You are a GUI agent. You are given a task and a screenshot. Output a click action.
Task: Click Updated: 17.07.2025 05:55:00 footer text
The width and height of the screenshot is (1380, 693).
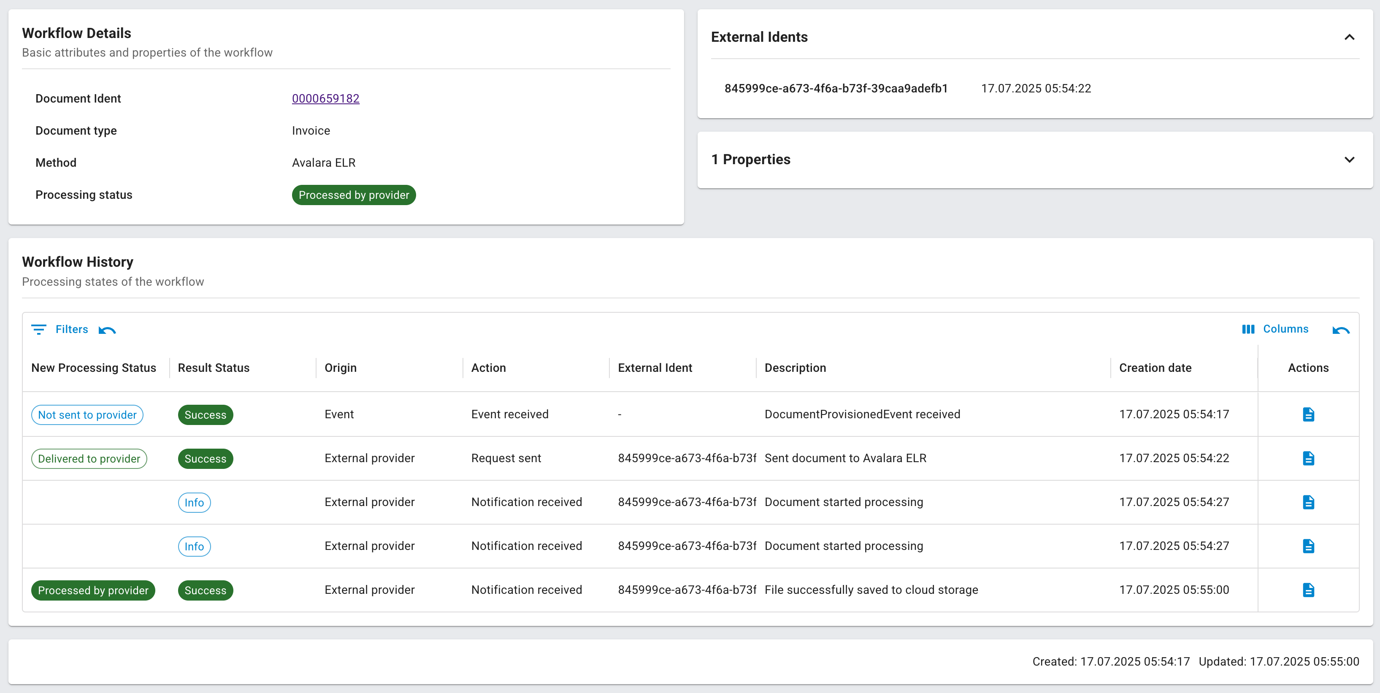1279,662
